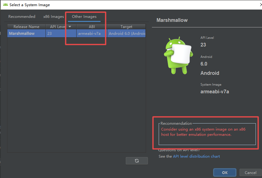Sort by the Release Name column header
This screenshot has width=262, height=178.
click(26, 26)
